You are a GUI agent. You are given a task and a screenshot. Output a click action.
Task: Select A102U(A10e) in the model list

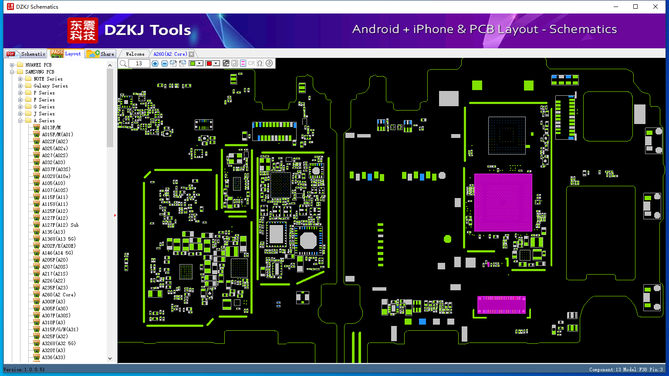56,176
